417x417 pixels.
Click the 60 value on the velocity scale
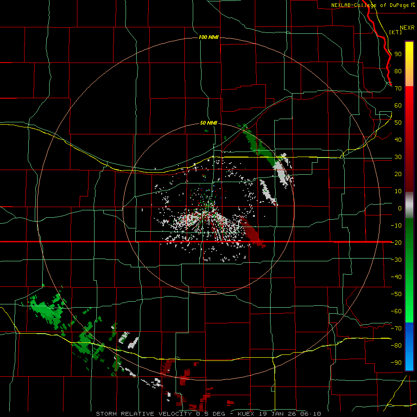[x=398, y=105]
